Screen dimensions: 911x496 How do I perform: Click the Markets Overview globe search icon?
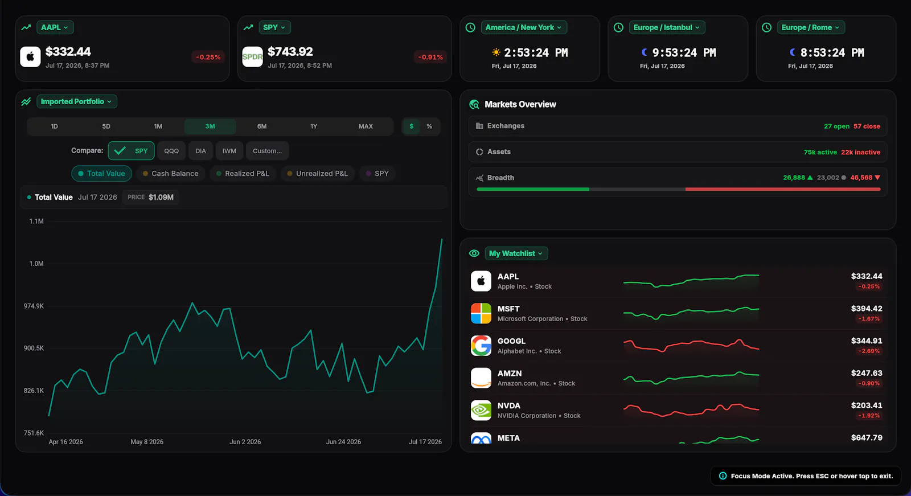[474, 104]
